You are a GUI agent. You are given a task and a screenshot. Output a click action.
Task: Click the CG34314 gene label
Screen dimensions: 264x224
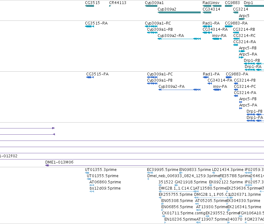click(x=211, y=9)
